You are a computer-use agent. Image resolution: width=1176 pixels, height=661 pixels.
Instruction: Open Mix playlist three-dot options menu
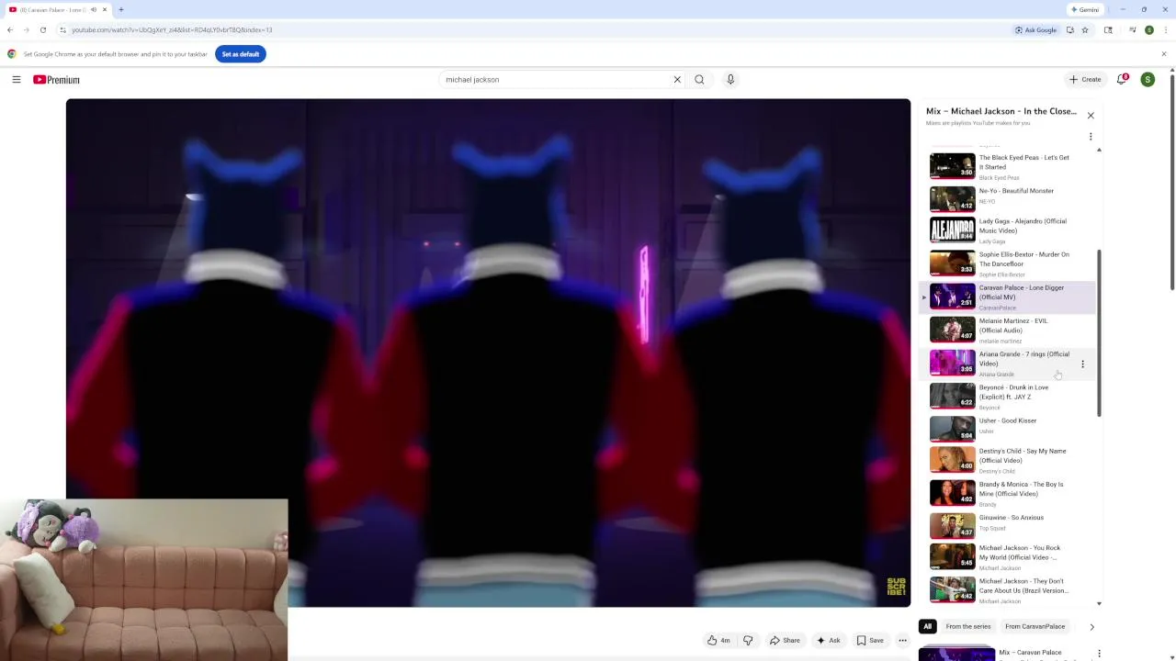(x=1091, y=137)
